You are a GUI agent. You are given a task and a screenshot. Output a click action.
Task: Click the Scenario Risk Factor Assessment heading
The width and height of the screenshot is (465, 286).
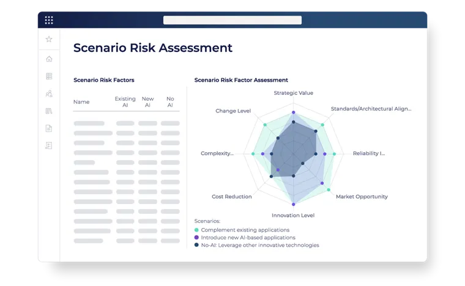click(x=241, y=80)
